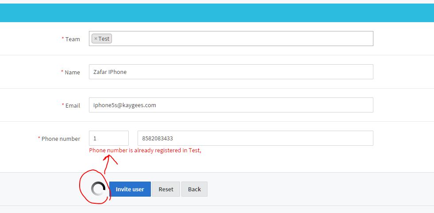The image size is (434, 213).
Task: Click the 'Phone number is already registered' error
Action: coord(145,151)
